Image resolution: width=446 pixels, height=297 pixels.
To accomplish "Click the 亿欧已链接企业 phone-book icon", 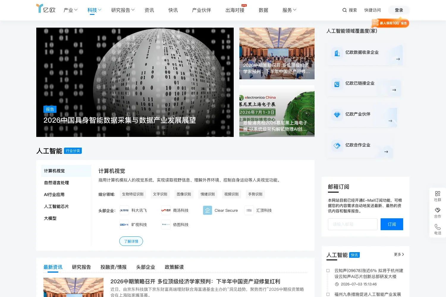I will pos(337,84).
